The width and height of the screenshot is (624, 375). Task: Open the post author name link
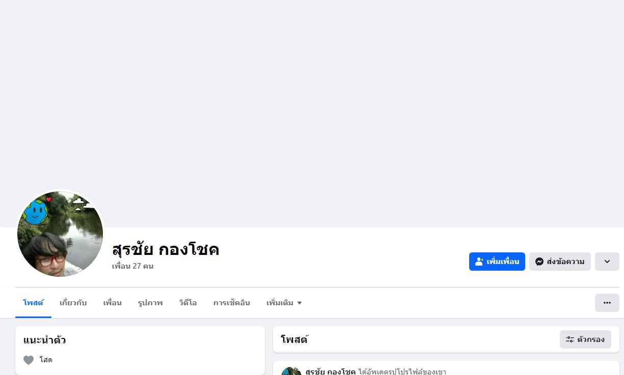pos(330,371)
